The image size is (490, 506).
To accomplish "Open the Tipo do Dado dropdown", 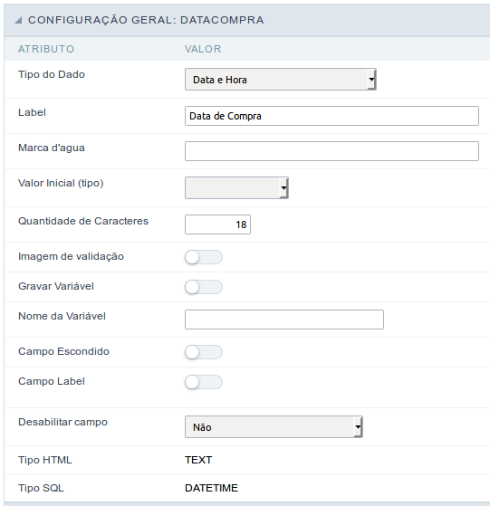I will tap(281, 80).
